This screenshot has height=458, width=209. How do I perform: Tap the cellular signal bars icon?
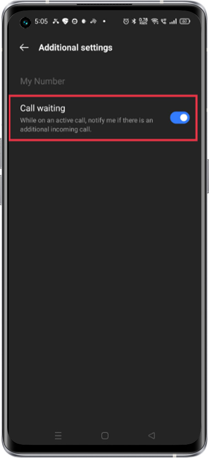(173, 22)
